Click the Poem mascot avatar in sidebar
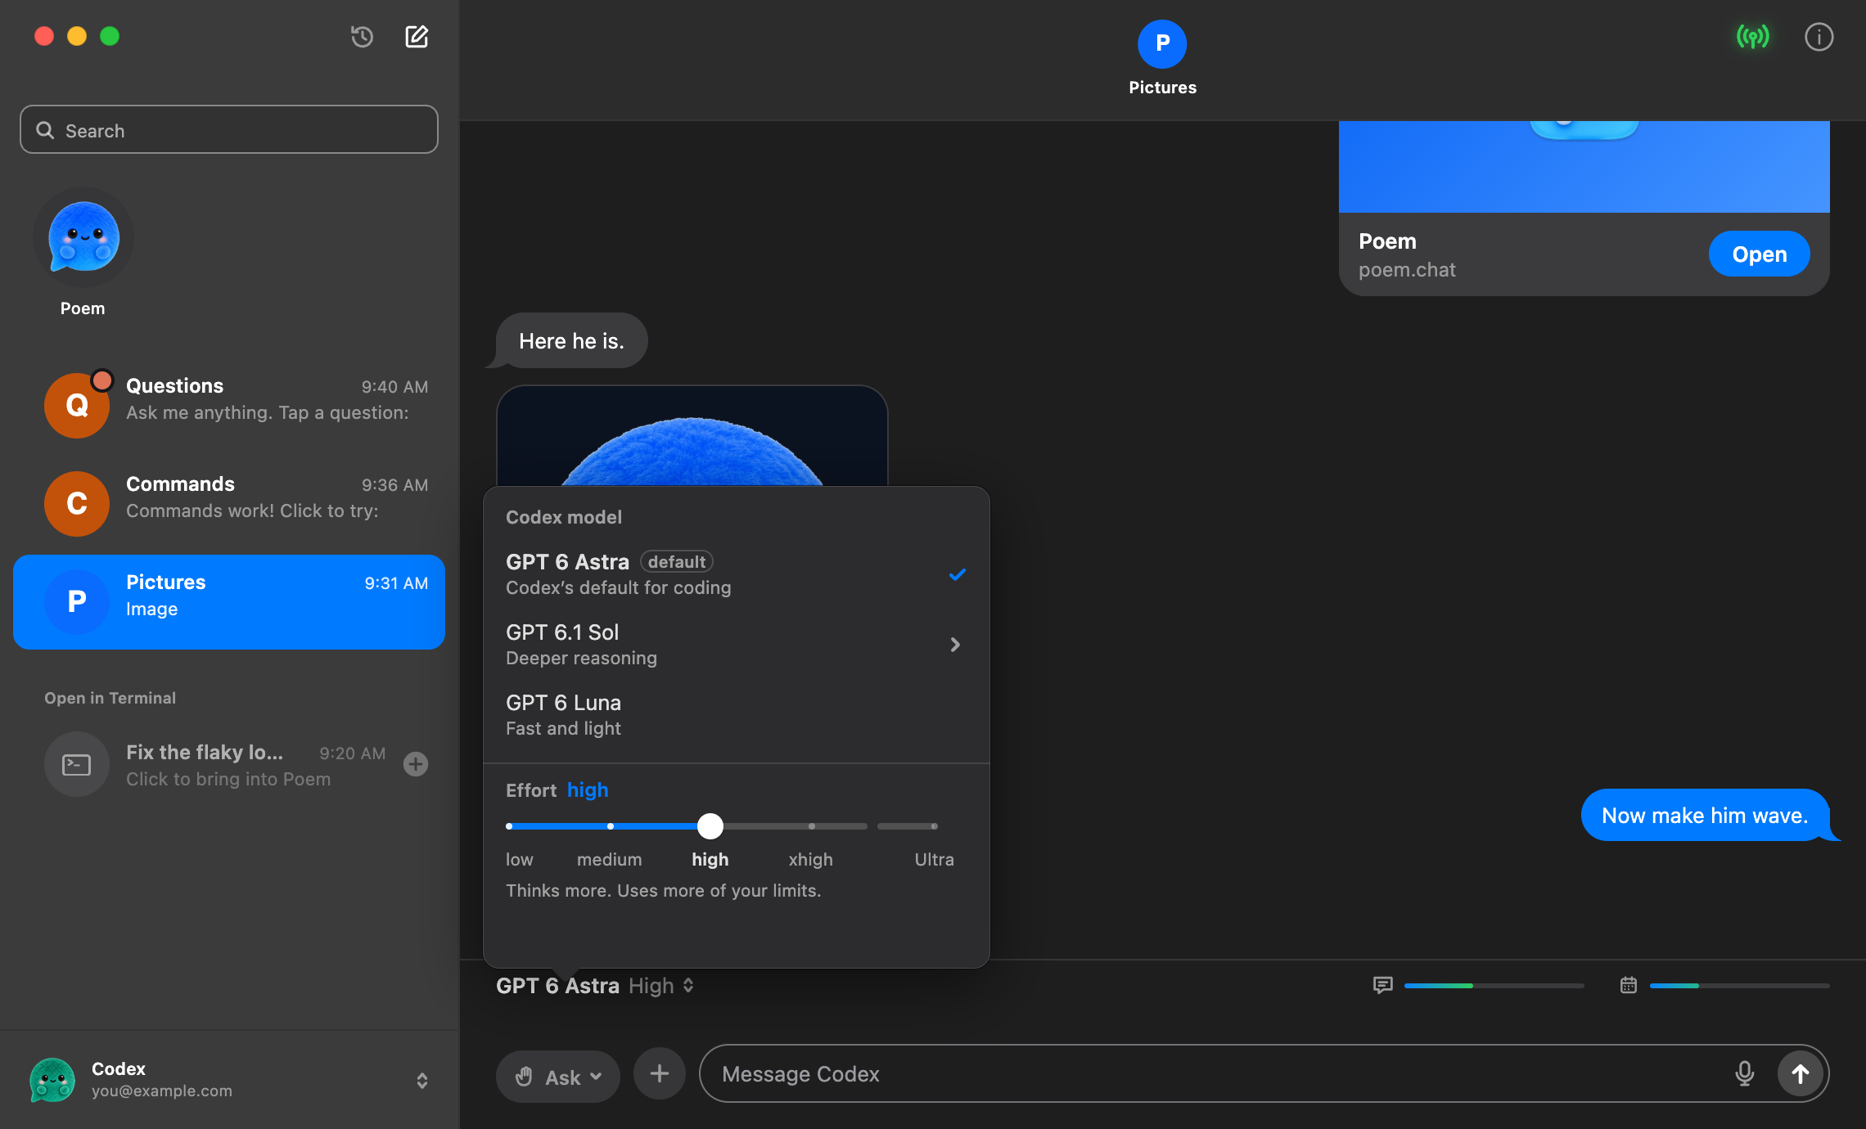The width and height of the screenshot is (1866, 1129). coord(83,237)
